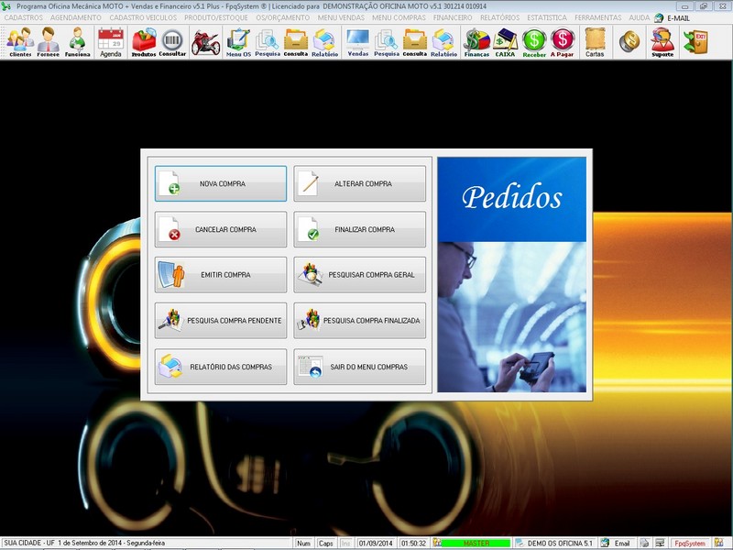Open the MENU COMPRAS menu

coord(399,17)
